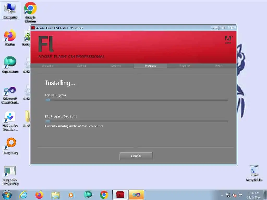This screenshot has height=200, width=267.
Task: Select the Options step tab
Action: 116,66
